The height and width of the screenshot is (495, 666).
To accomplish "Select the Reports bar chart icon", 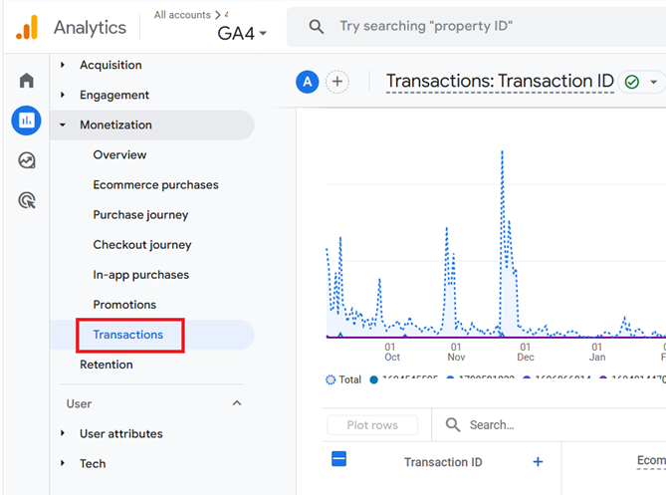I will coord(26,121).
